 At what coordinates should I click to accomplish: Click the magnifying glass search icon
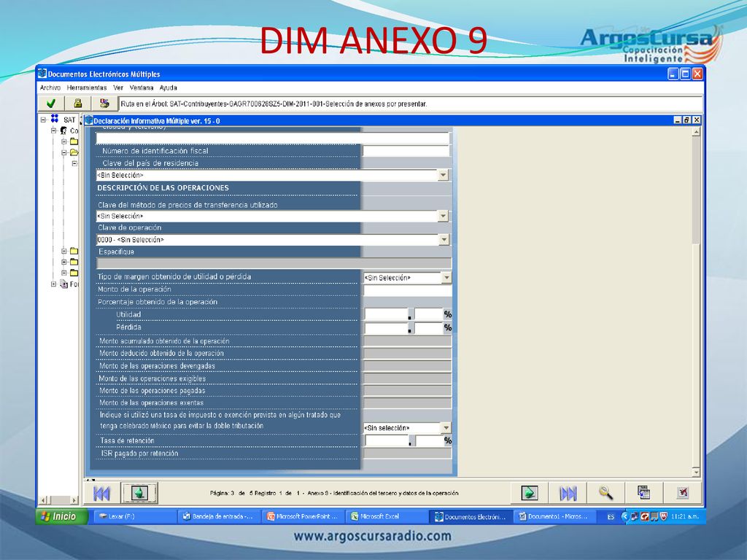click(x=606, y=493)
